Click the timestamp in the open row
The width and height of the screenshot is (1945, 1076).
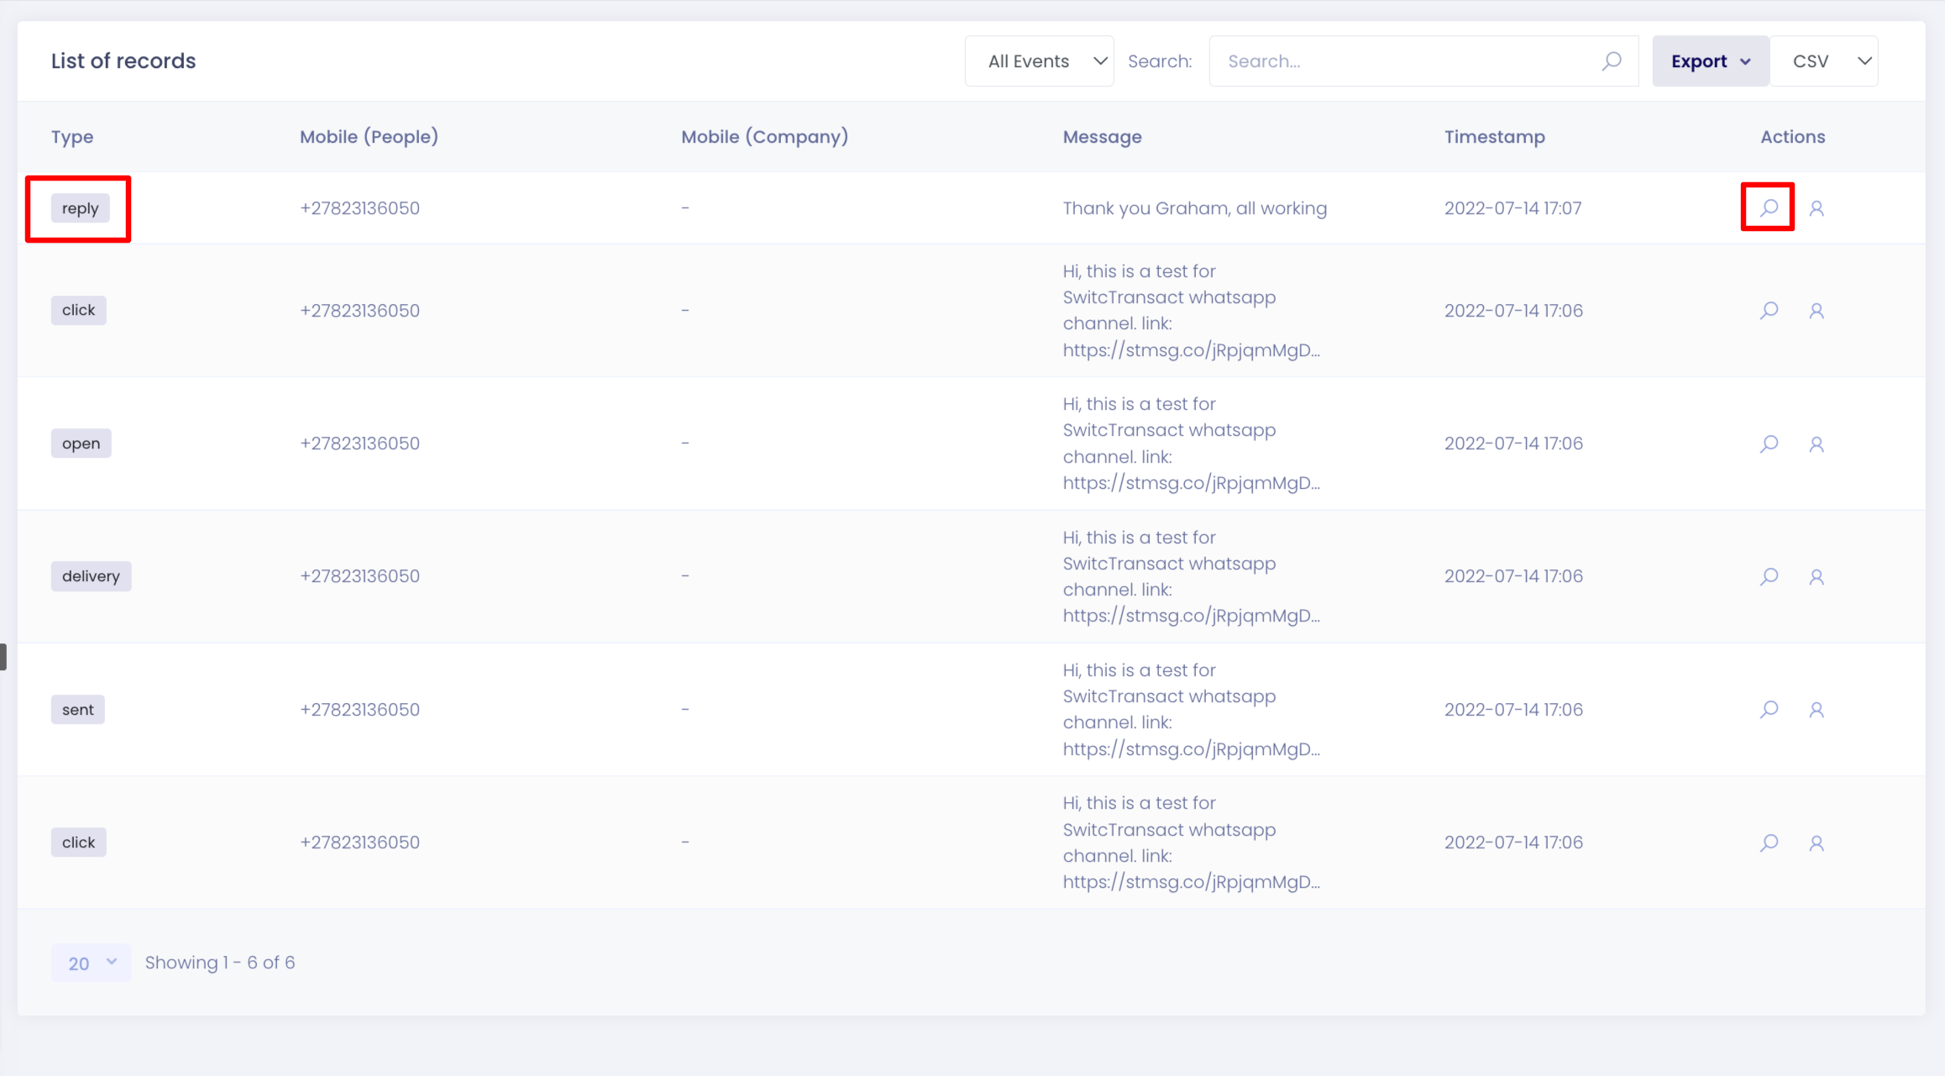point(1513,444)
